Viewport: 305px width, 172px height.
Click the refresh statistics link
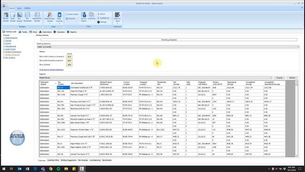(x=51, y=70)
